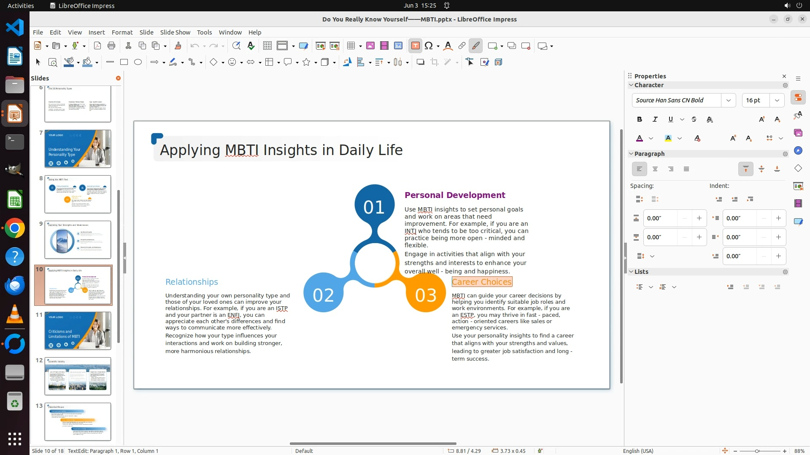This screenshot has height=455, width=810.
Task: Open the Slide Show menu
Action: 175,32
